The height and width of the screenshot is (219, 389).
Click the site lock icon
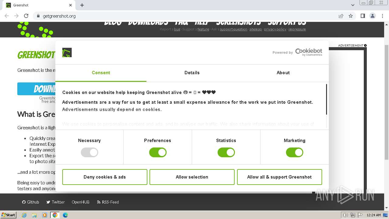[38, 16]
